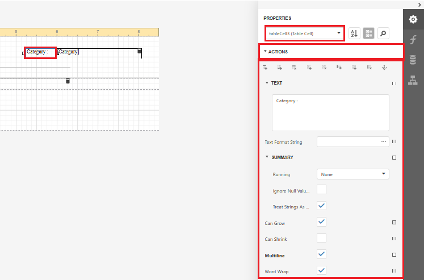Click property marker on Word Wrap row
The height and width of the screenshot is (280, 424).
pos(394,271)
